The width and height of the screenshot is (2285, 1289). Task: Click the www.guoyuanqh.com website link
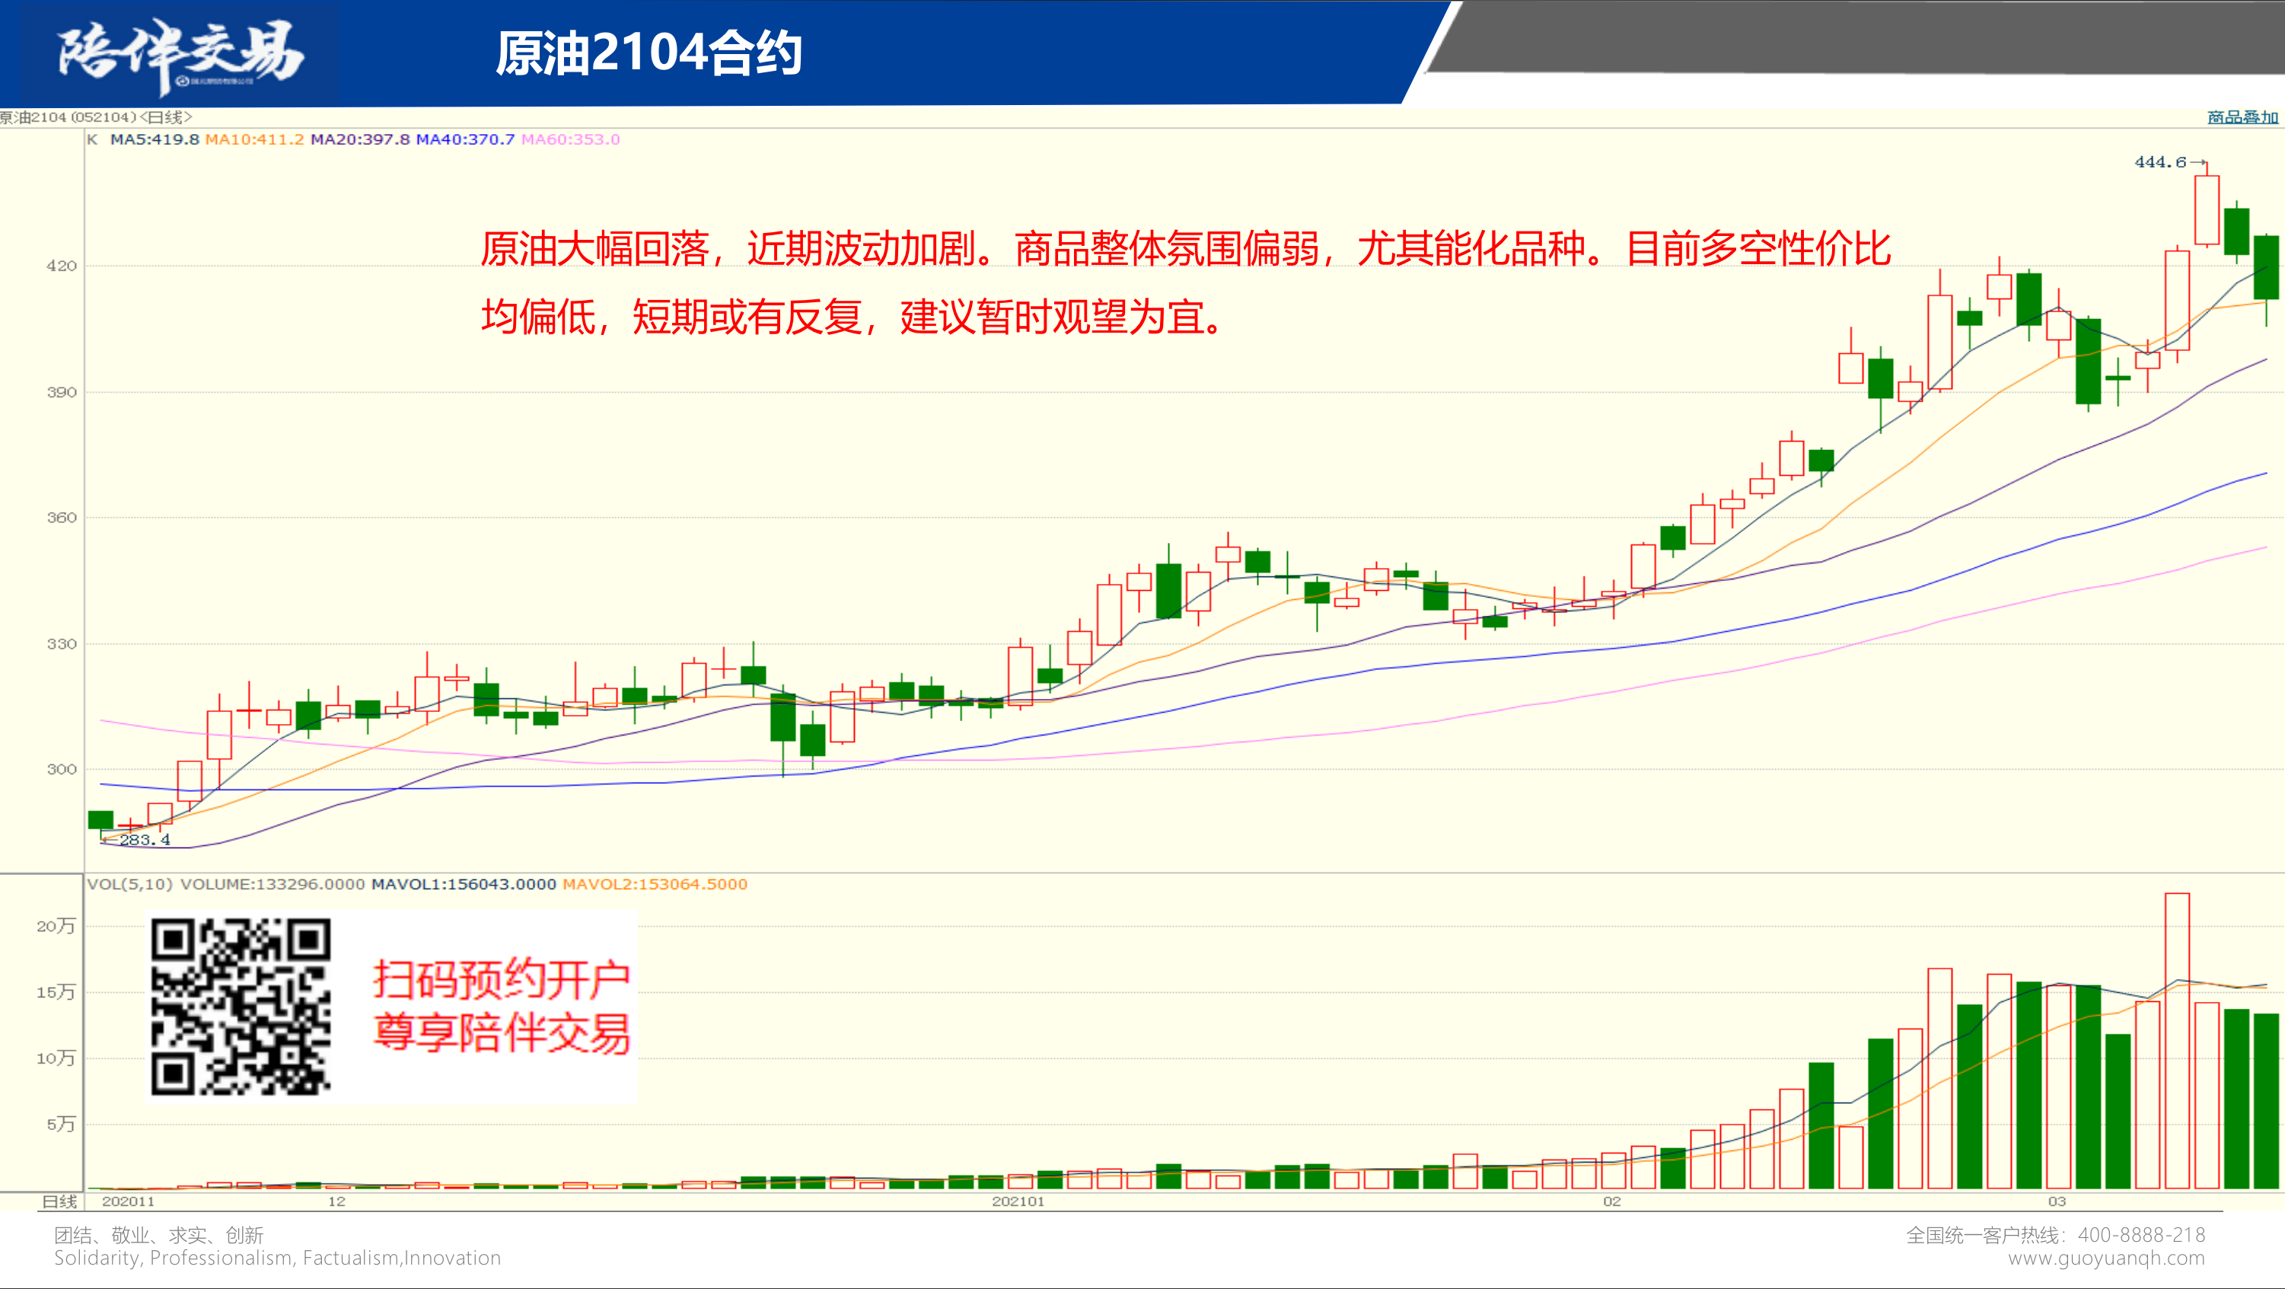pyautogui.click(x=2106, y=1258)
